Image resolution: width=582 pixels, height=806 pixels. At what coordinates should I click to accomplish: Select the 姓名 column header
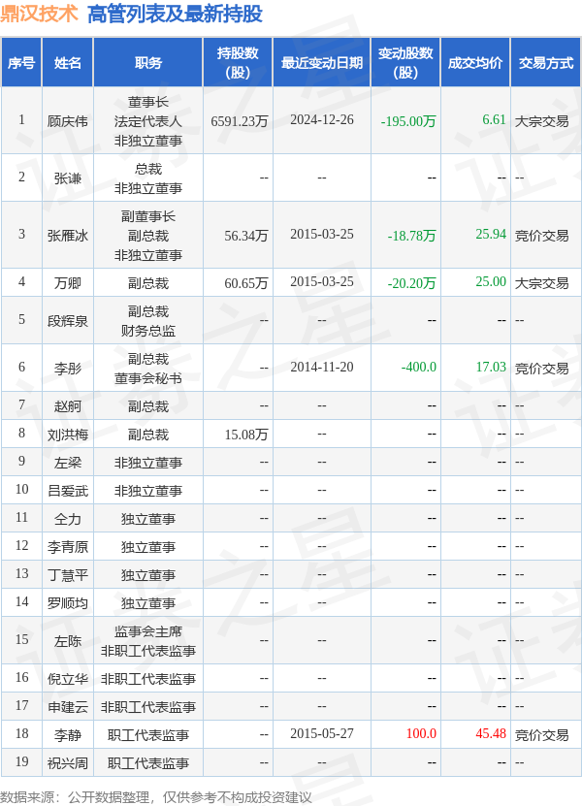point(68,63)
